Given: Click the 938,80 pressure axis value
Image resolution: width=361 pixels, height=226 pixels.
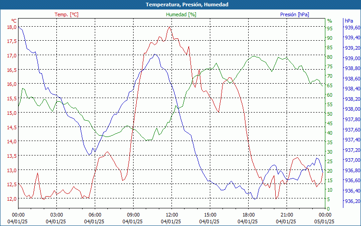Looking at the screenshot, I should coord(352,68).
